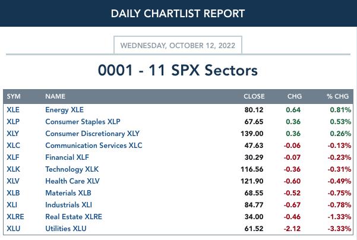Open the Financial XLF name link

point(67,157)
